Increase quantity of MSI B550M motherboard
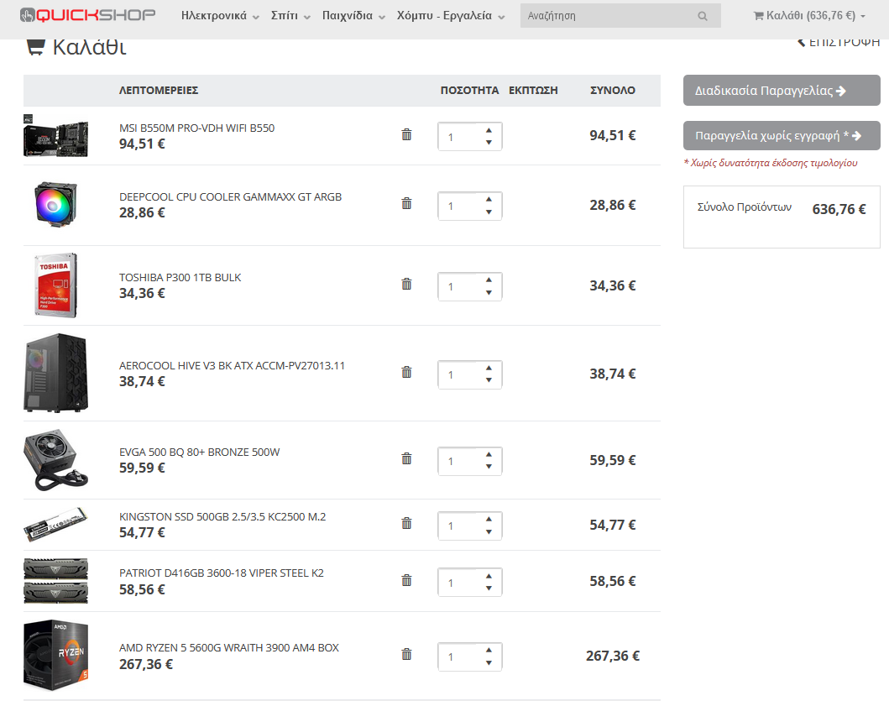Viewport: 889px width, 701px height. (x=489, y=130)
